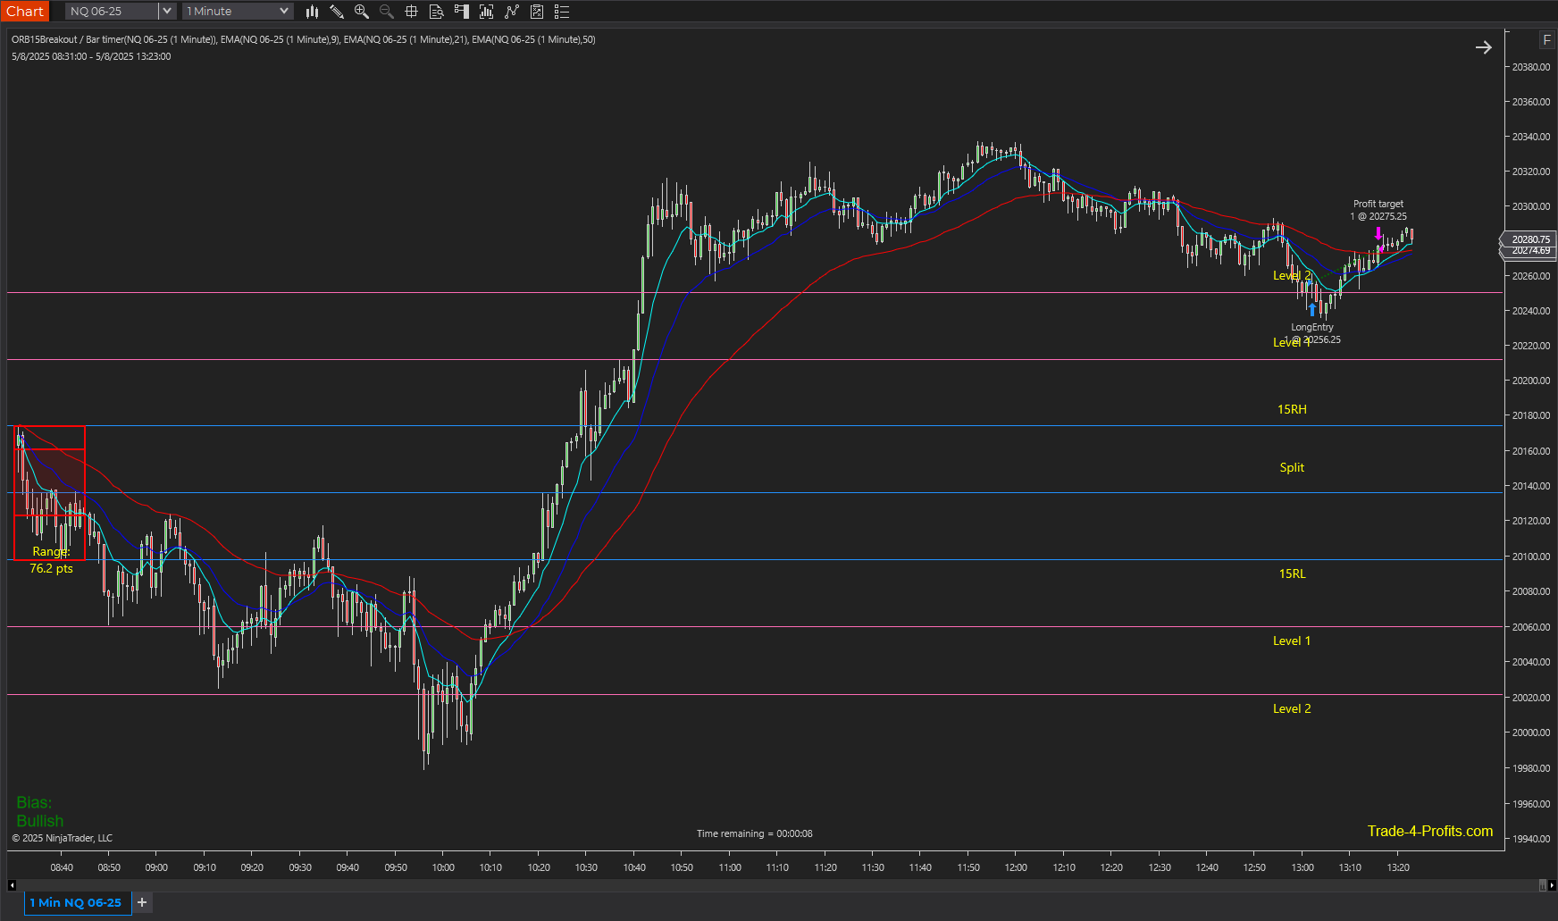Switch to the 1 Min NQ 06-25 tab
Screen dimensions: 1558x921
pos(76,903)
